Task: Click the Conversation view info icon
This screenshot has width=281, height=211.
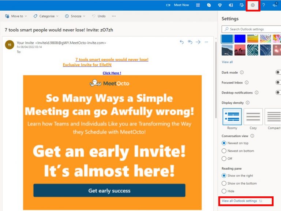Action: [x=252, y=136]
